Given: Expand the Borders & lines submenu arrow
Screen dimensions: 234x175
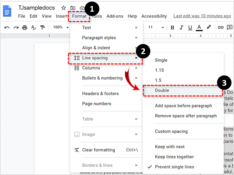Looking at the screenshot, I should pos(136,165).
